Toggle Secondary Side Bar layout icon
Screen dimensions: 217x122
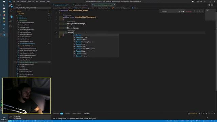tap(198, 1)
